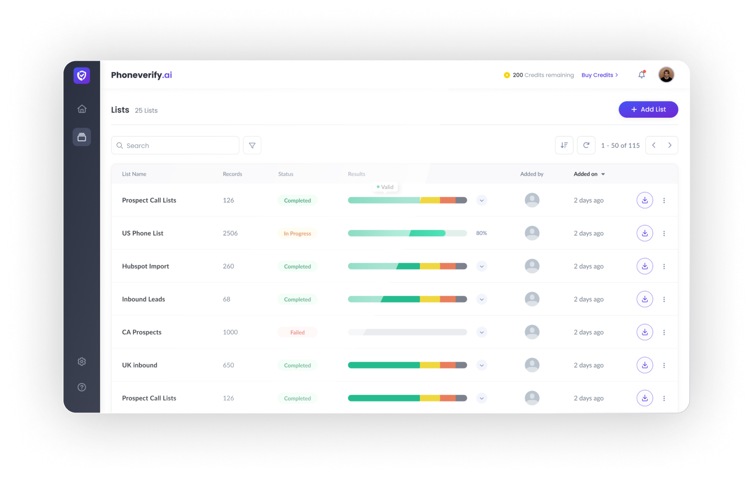This screenshot has height=479, width=753.
Task: Open the Help question mark icon
Action: tap(82, 387)
